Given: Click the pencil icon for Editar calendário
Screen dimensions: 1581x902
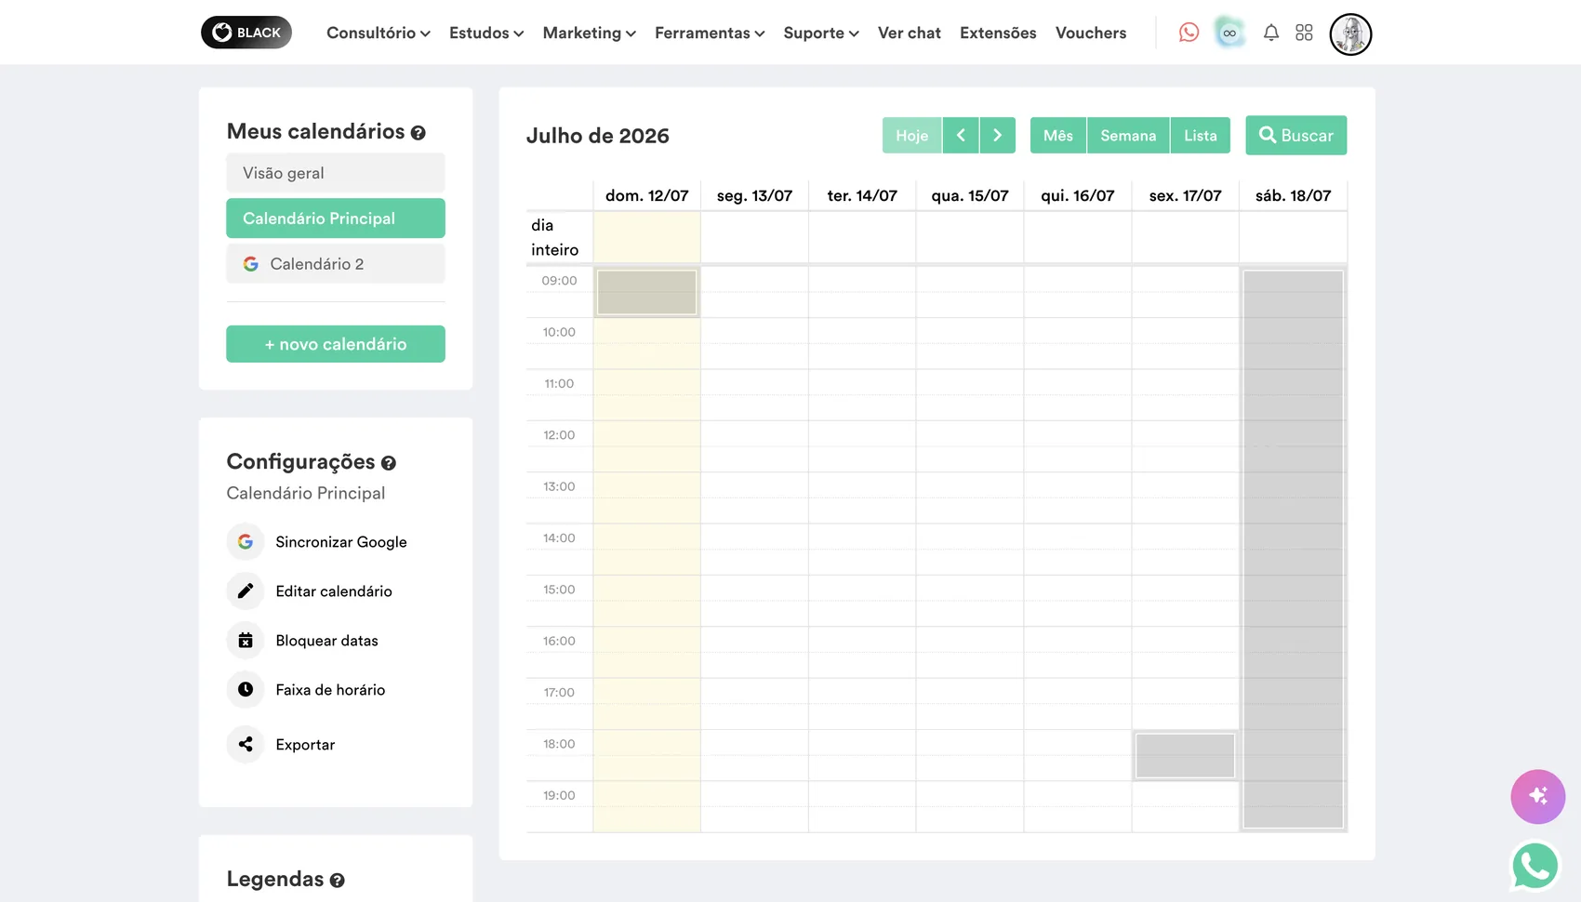Looking at the screenshot, I should tap(246, 590).
